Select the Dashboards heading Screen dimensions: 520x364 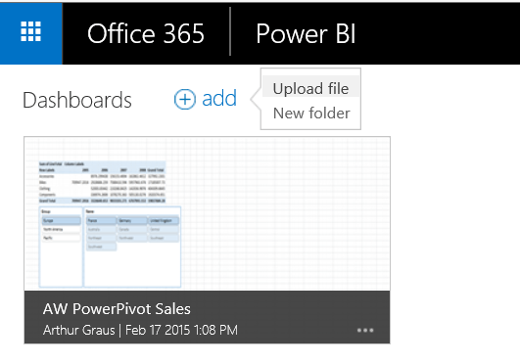tap(77, 100)
